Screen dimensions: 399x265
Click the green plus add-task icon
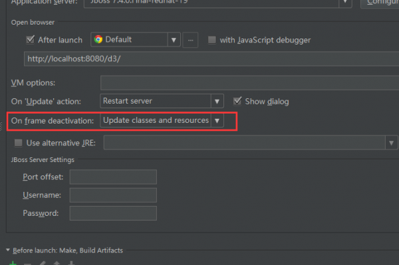[x=13, y=263]
